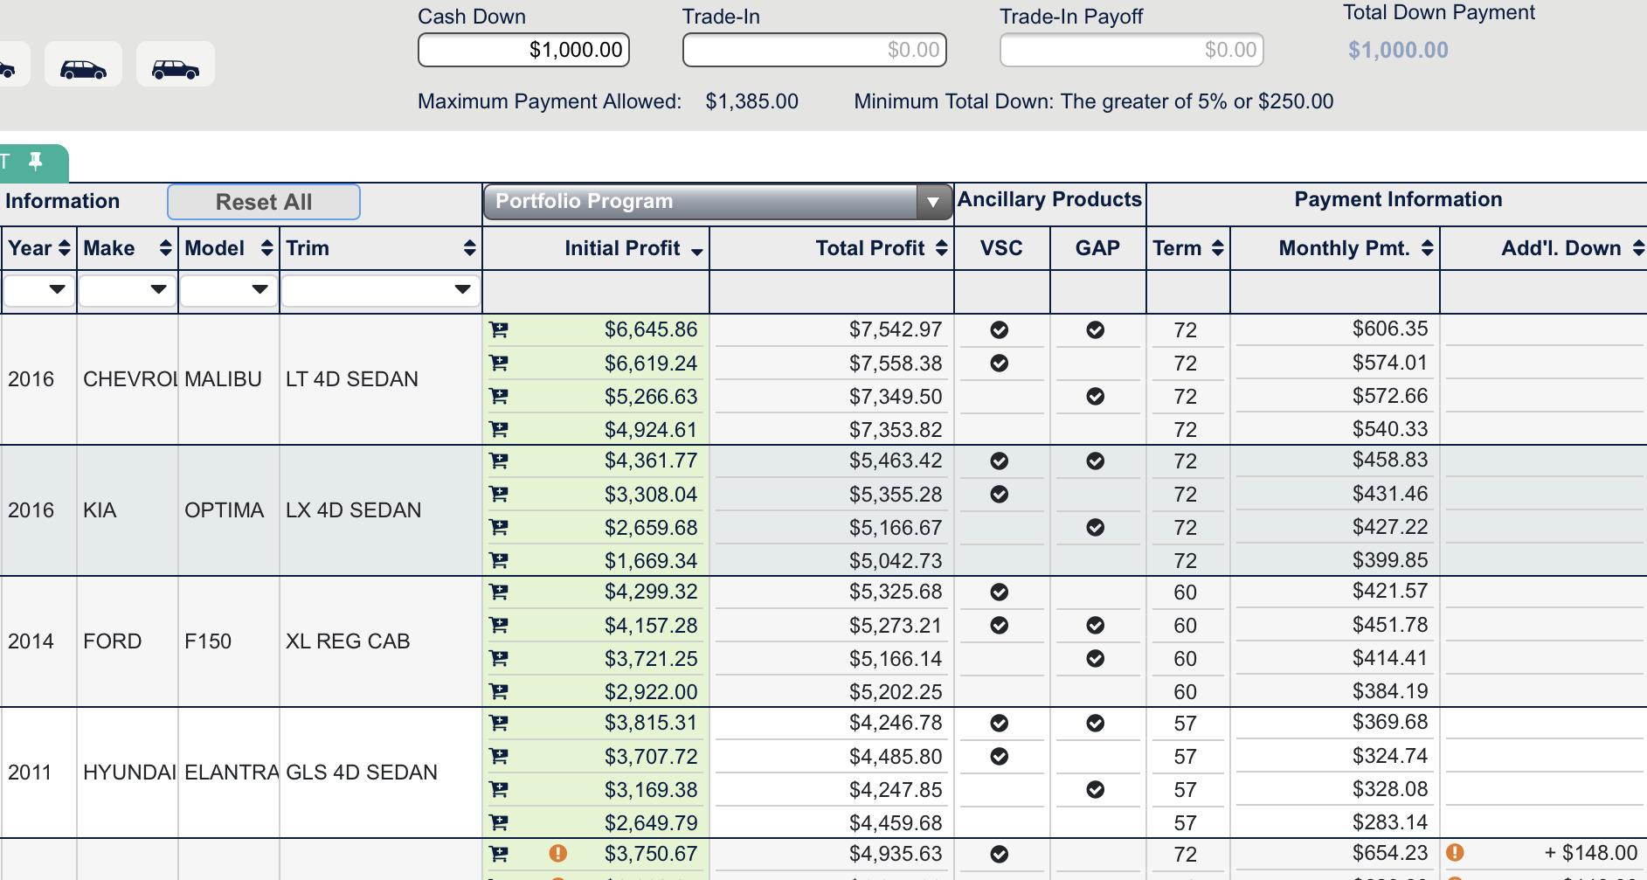Expand the Trim filter dropdown

[x=380, y=289]
